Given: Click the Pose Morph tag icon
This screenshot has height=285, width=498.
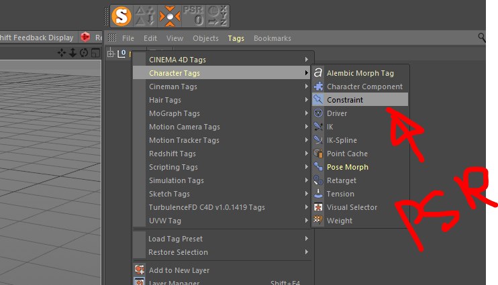Looking at the screenshot, I should (x=318, y=167).
